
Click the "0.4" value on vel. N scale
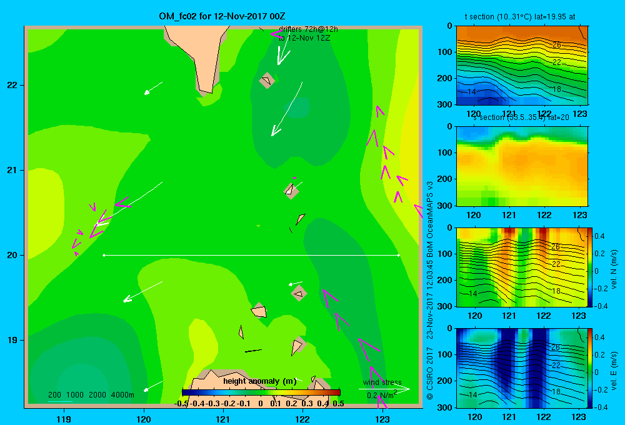point(599,236)
